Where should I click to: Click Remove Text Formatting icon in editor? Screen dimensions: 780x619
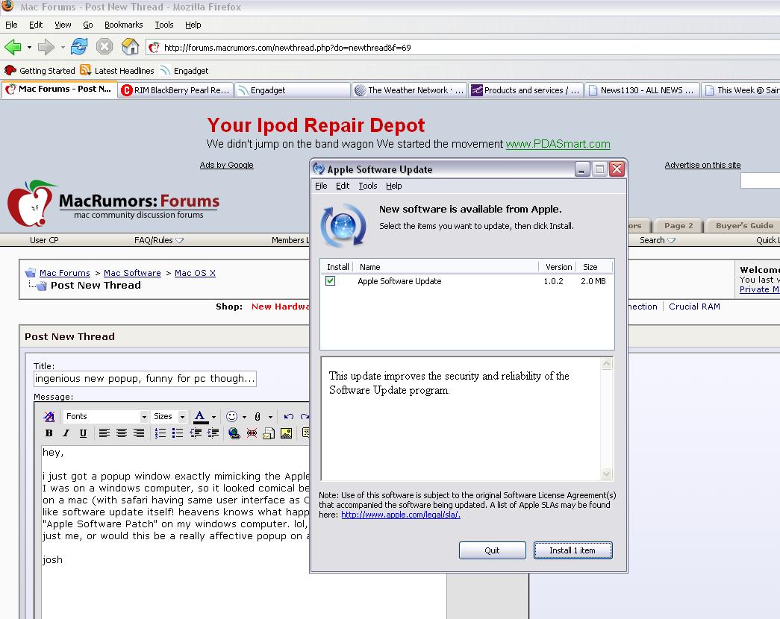(x=49, y=416)
